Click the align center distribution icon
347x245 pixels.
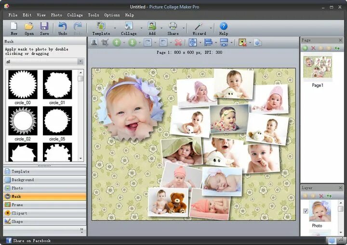point(193,42)
